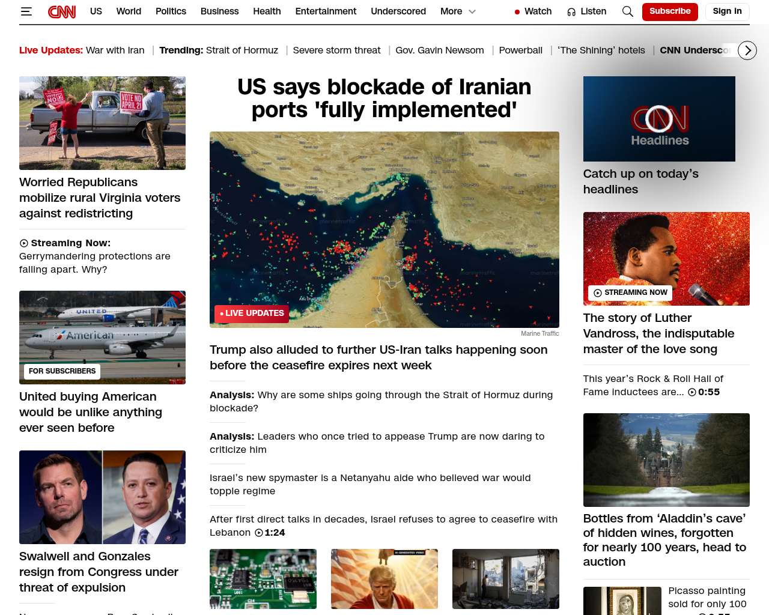This screenshot has width=769, height=615.
Task: Open the United and American planes photo
Action: (x=102, y=338)
